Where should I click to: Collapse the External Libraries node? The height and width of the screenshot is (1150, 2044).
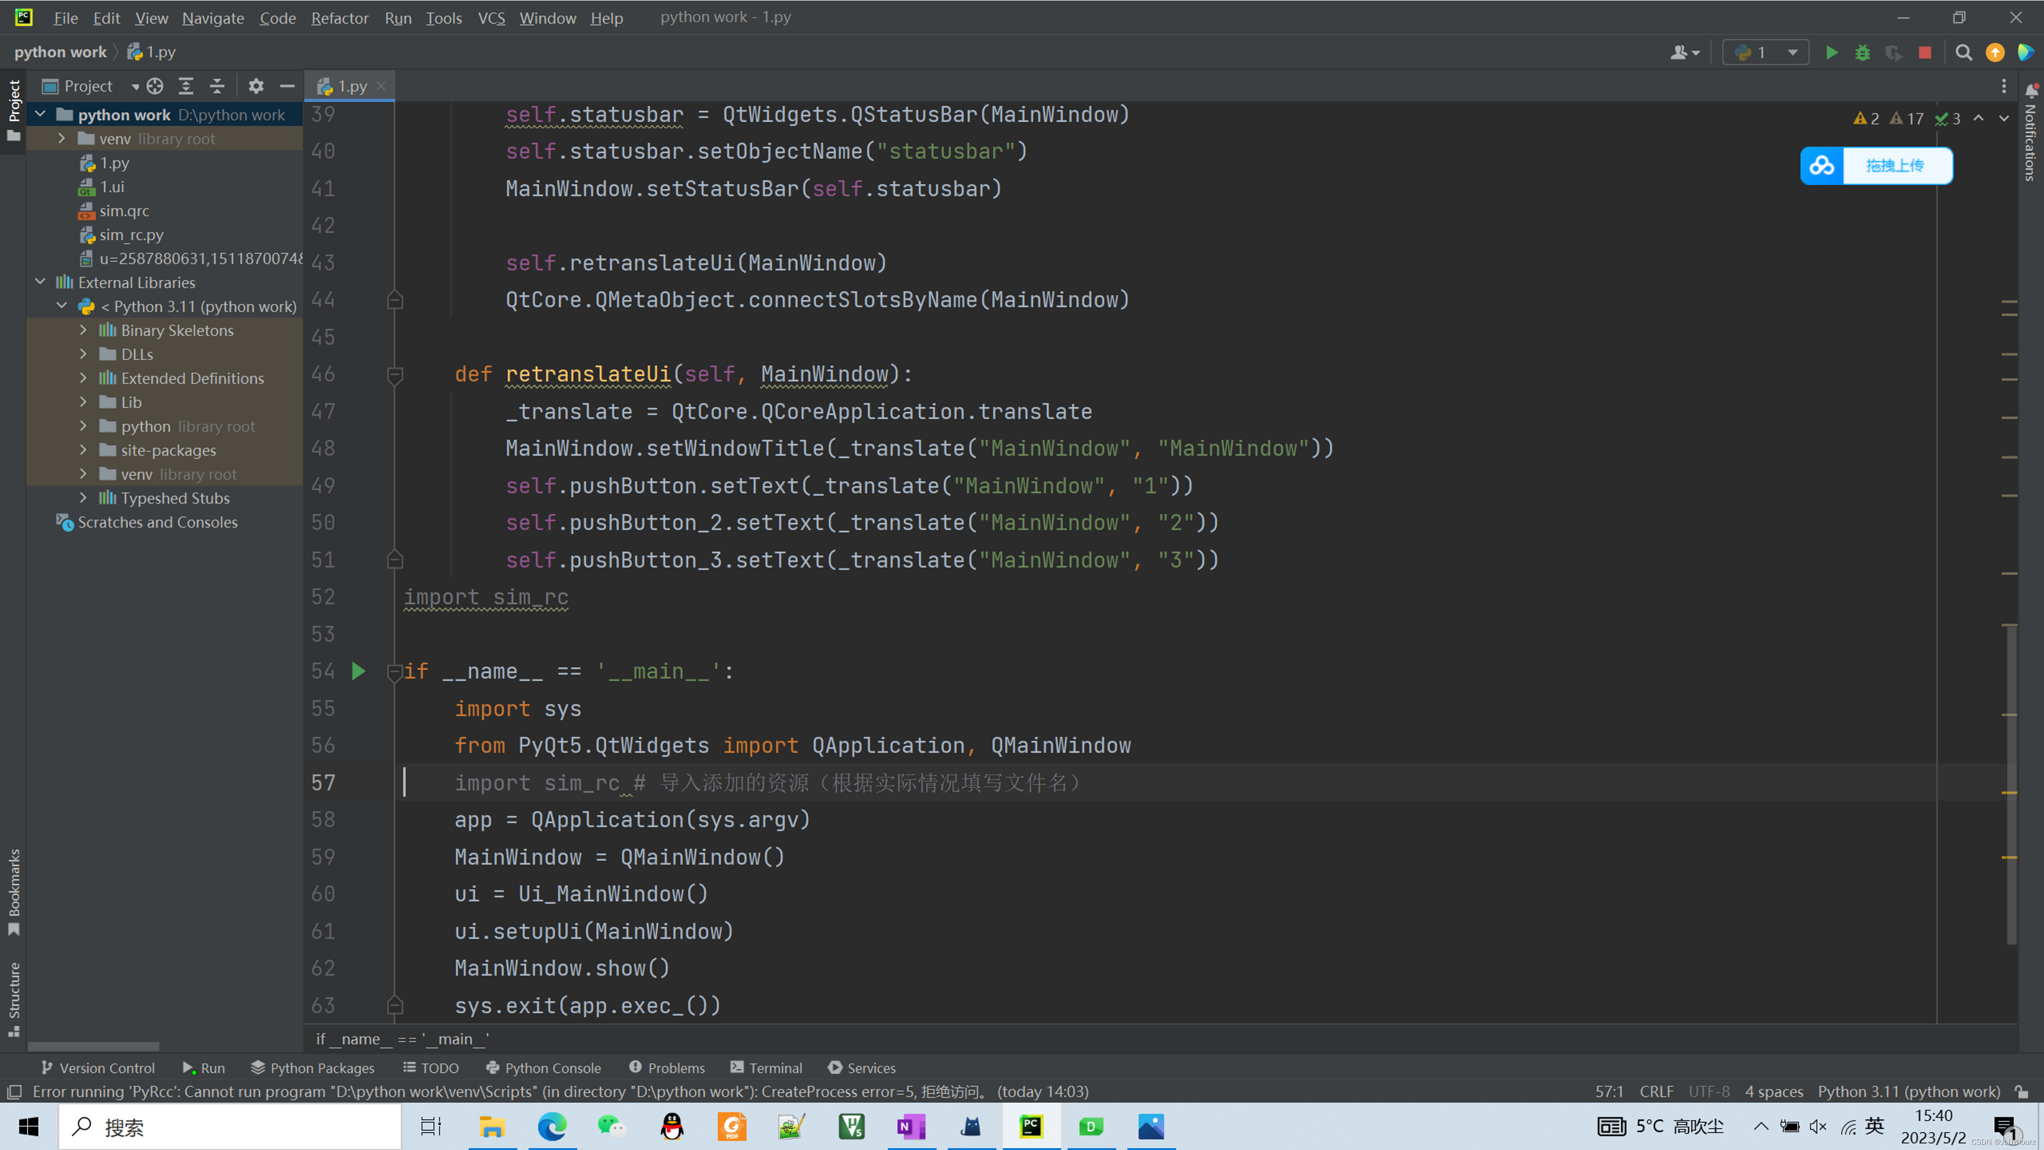tap(40, 283)
